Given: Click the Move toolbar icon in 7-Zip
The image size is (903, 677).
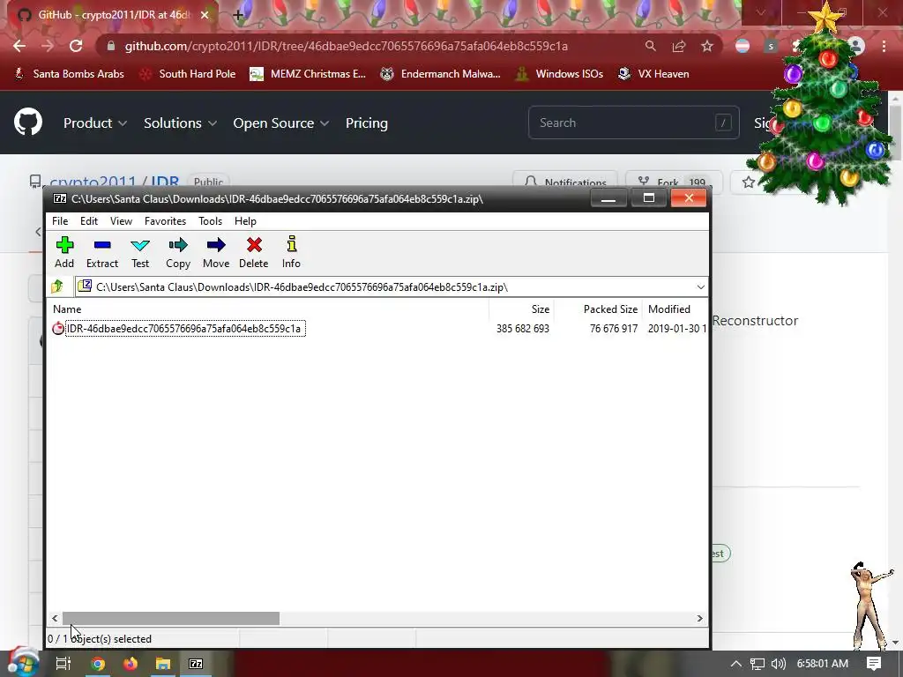Looking at the screenshot, I should (x=216, y=252).
